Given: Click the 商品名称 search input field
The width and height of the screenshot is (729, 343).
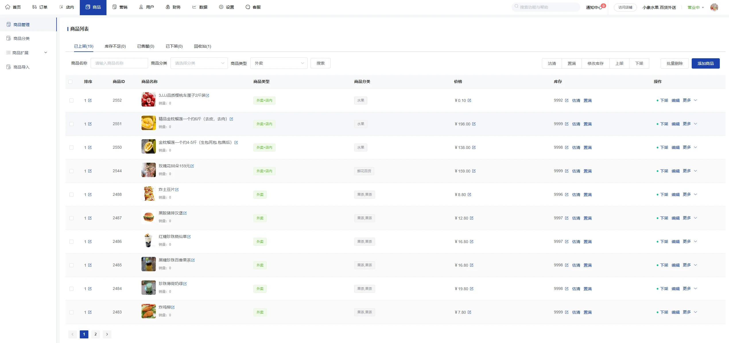Looking at the screenshot, I should (119, 63).
